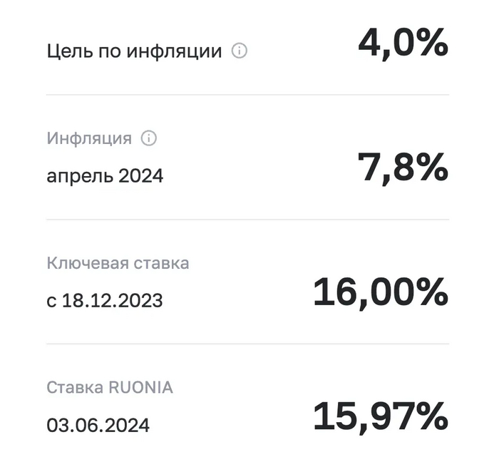Click the word ставка after Ключевая
The height and width of the screenshot is (462, 499).
[162, 263]
